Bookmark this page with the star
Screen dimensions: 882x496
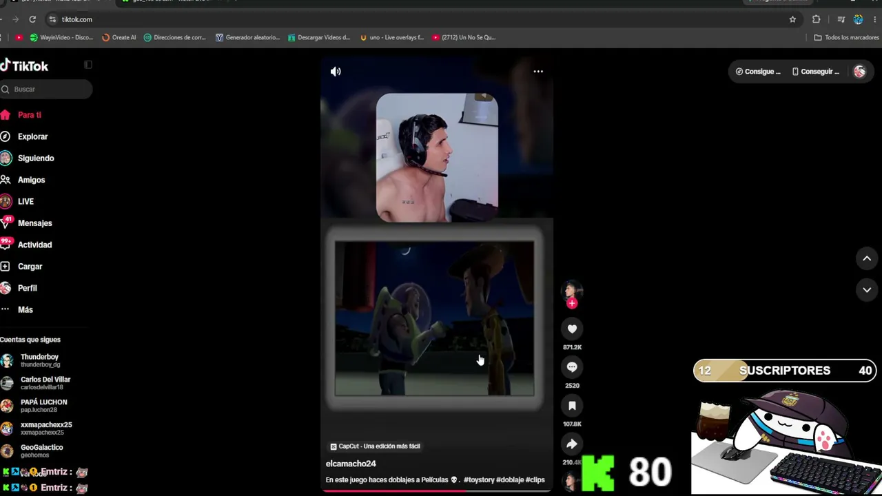coord(792,19)
